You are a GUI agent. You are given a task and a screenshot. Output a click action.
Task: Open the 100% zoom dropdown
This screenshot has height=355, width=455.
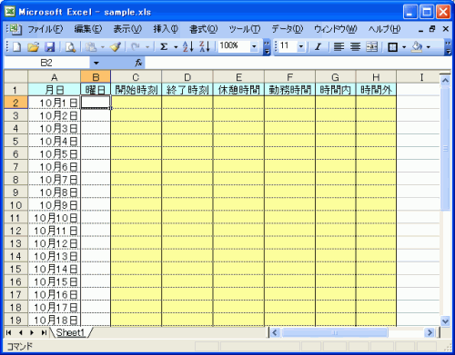point(254,46)
